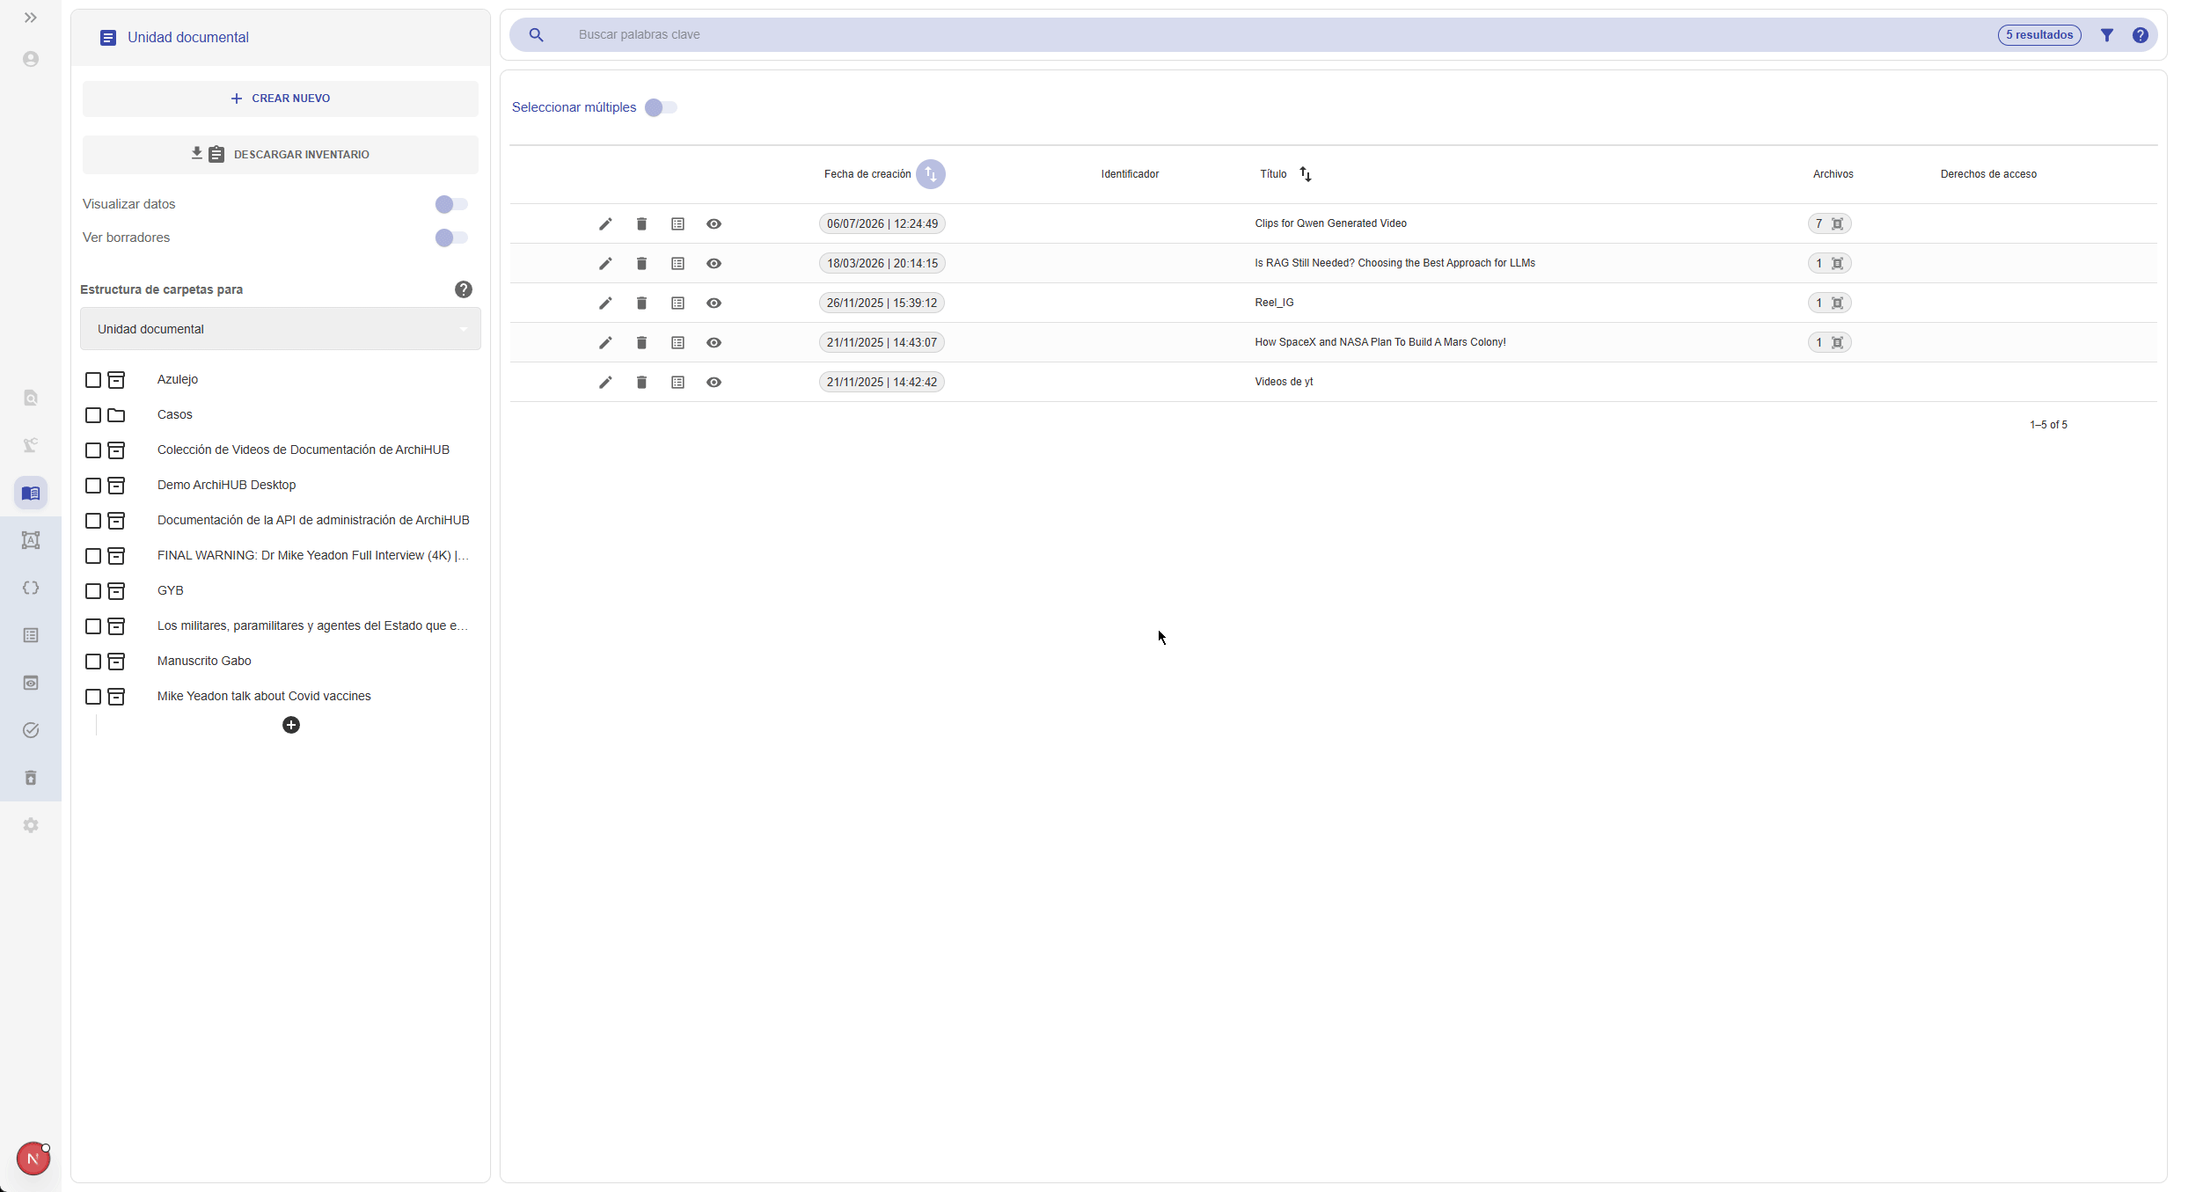Screen dimensions: 2203x1192
Task: Open the check circle icon in sidebar
Action: 31,730
